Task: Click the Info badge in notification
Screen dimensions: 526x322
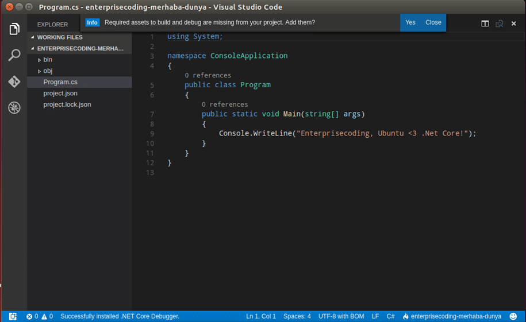Action: 92,22
